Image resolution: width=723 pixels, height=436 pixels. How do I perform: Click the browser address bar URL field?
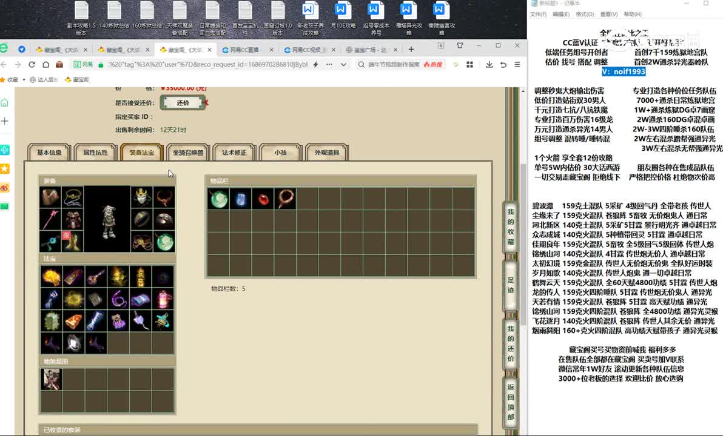click(x=207, y=64)
